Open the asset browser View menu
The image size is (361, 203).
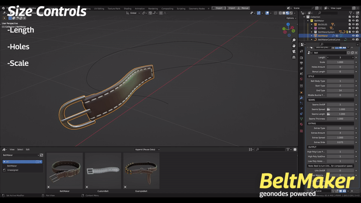pos(12,149)
